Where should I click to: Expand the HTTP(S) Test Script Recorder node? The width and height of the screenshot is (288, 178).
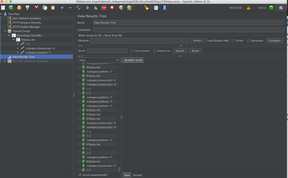[x=5, y=61]
